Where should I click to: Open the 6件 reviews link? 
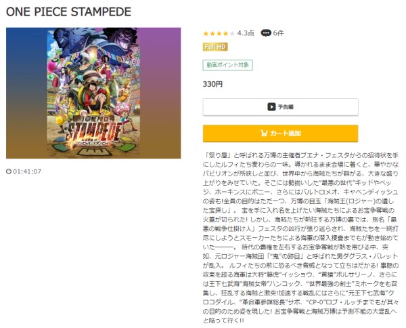(x=278, y=33)
